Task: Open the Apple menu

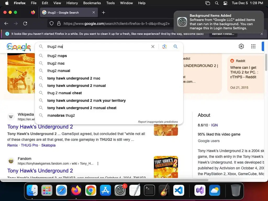Action: click(x=7, y=3)
